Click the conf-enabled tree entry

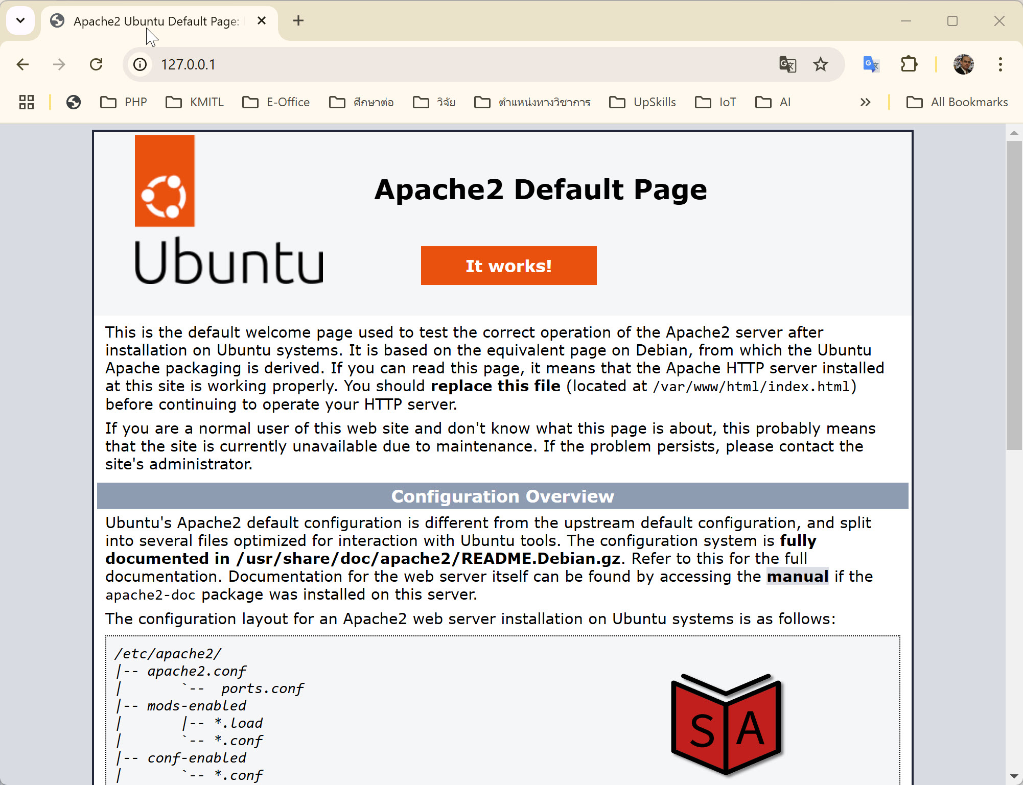[x=197, y=758]
